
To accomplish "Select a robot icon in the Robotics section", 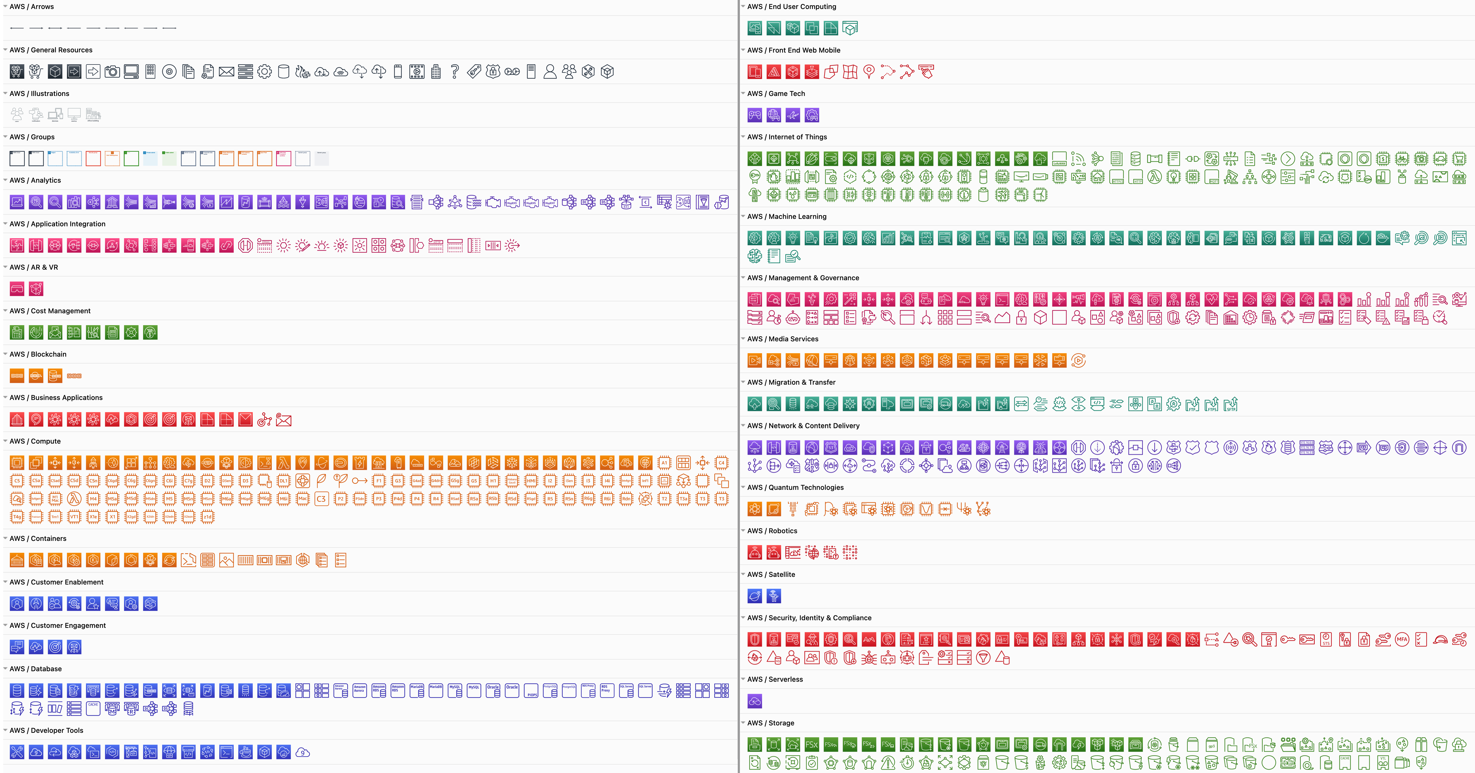I will point(755,553).
